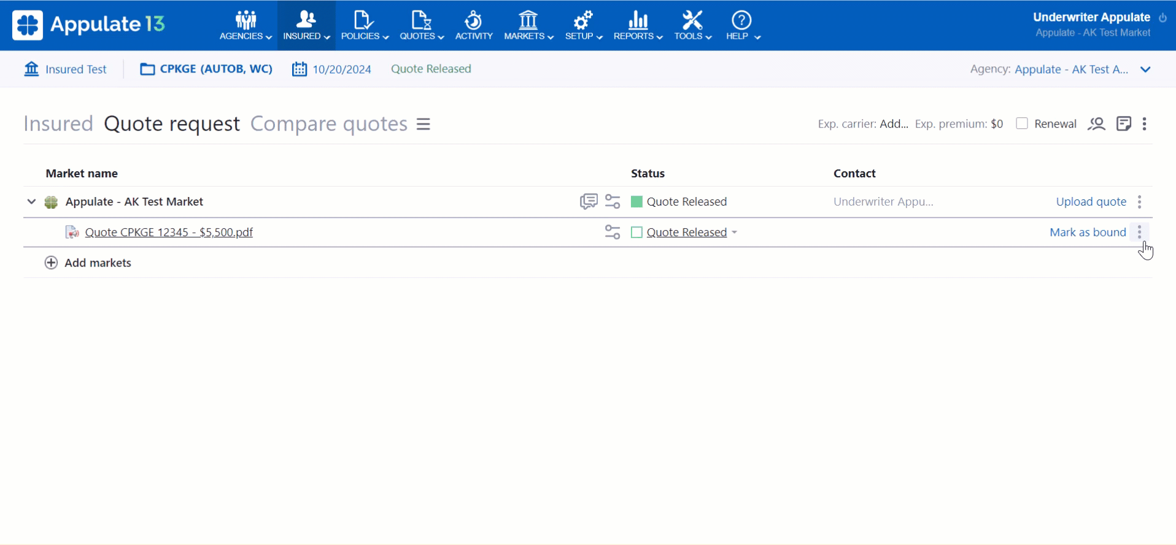Open three-dot menu for the quote file row

click(1139, 232)
